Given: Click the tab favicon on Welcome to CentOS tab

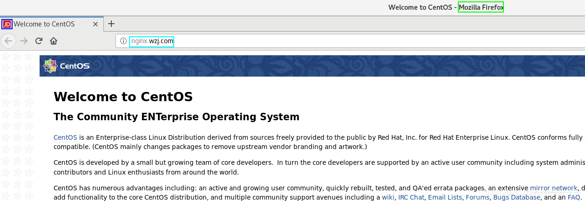Looking at the screenshot, I should pyautogui.click(x=7, y=24).
